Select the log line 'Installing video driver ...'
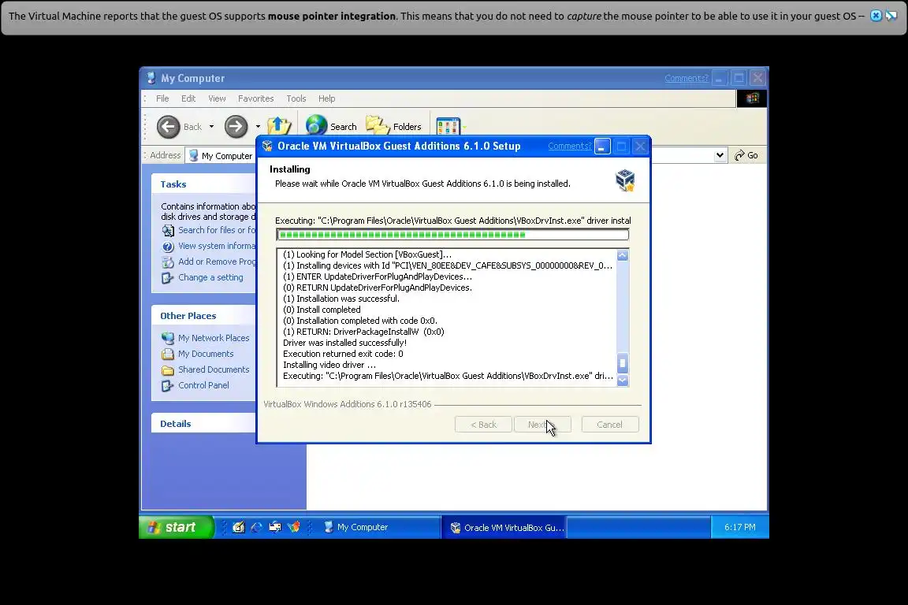The image size is (908, 605). pyautogui.click(x=329, y=365)
